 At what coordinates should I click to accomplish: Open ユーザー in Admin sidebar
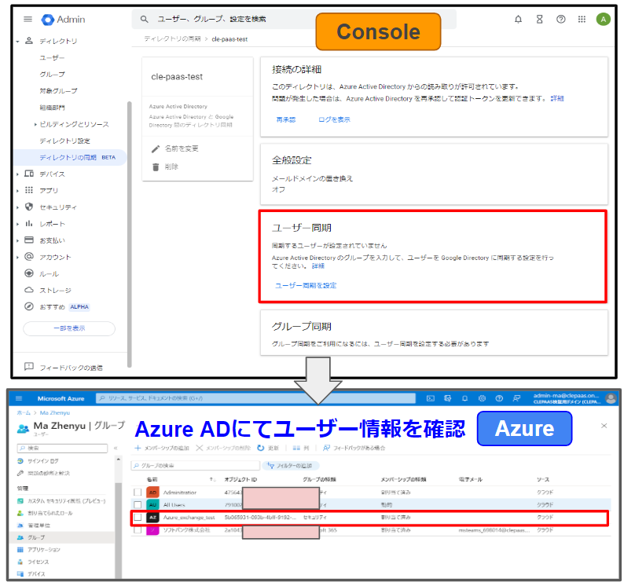click(x=52, y=57)
